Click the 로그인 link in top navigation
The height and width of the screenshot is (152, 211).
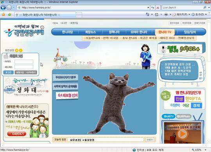click(64, 23)
